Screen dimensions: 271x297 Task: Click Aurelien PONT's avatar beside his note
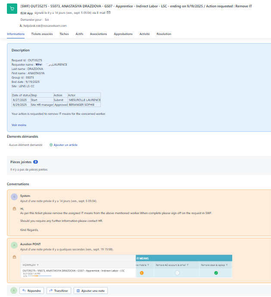14,245
